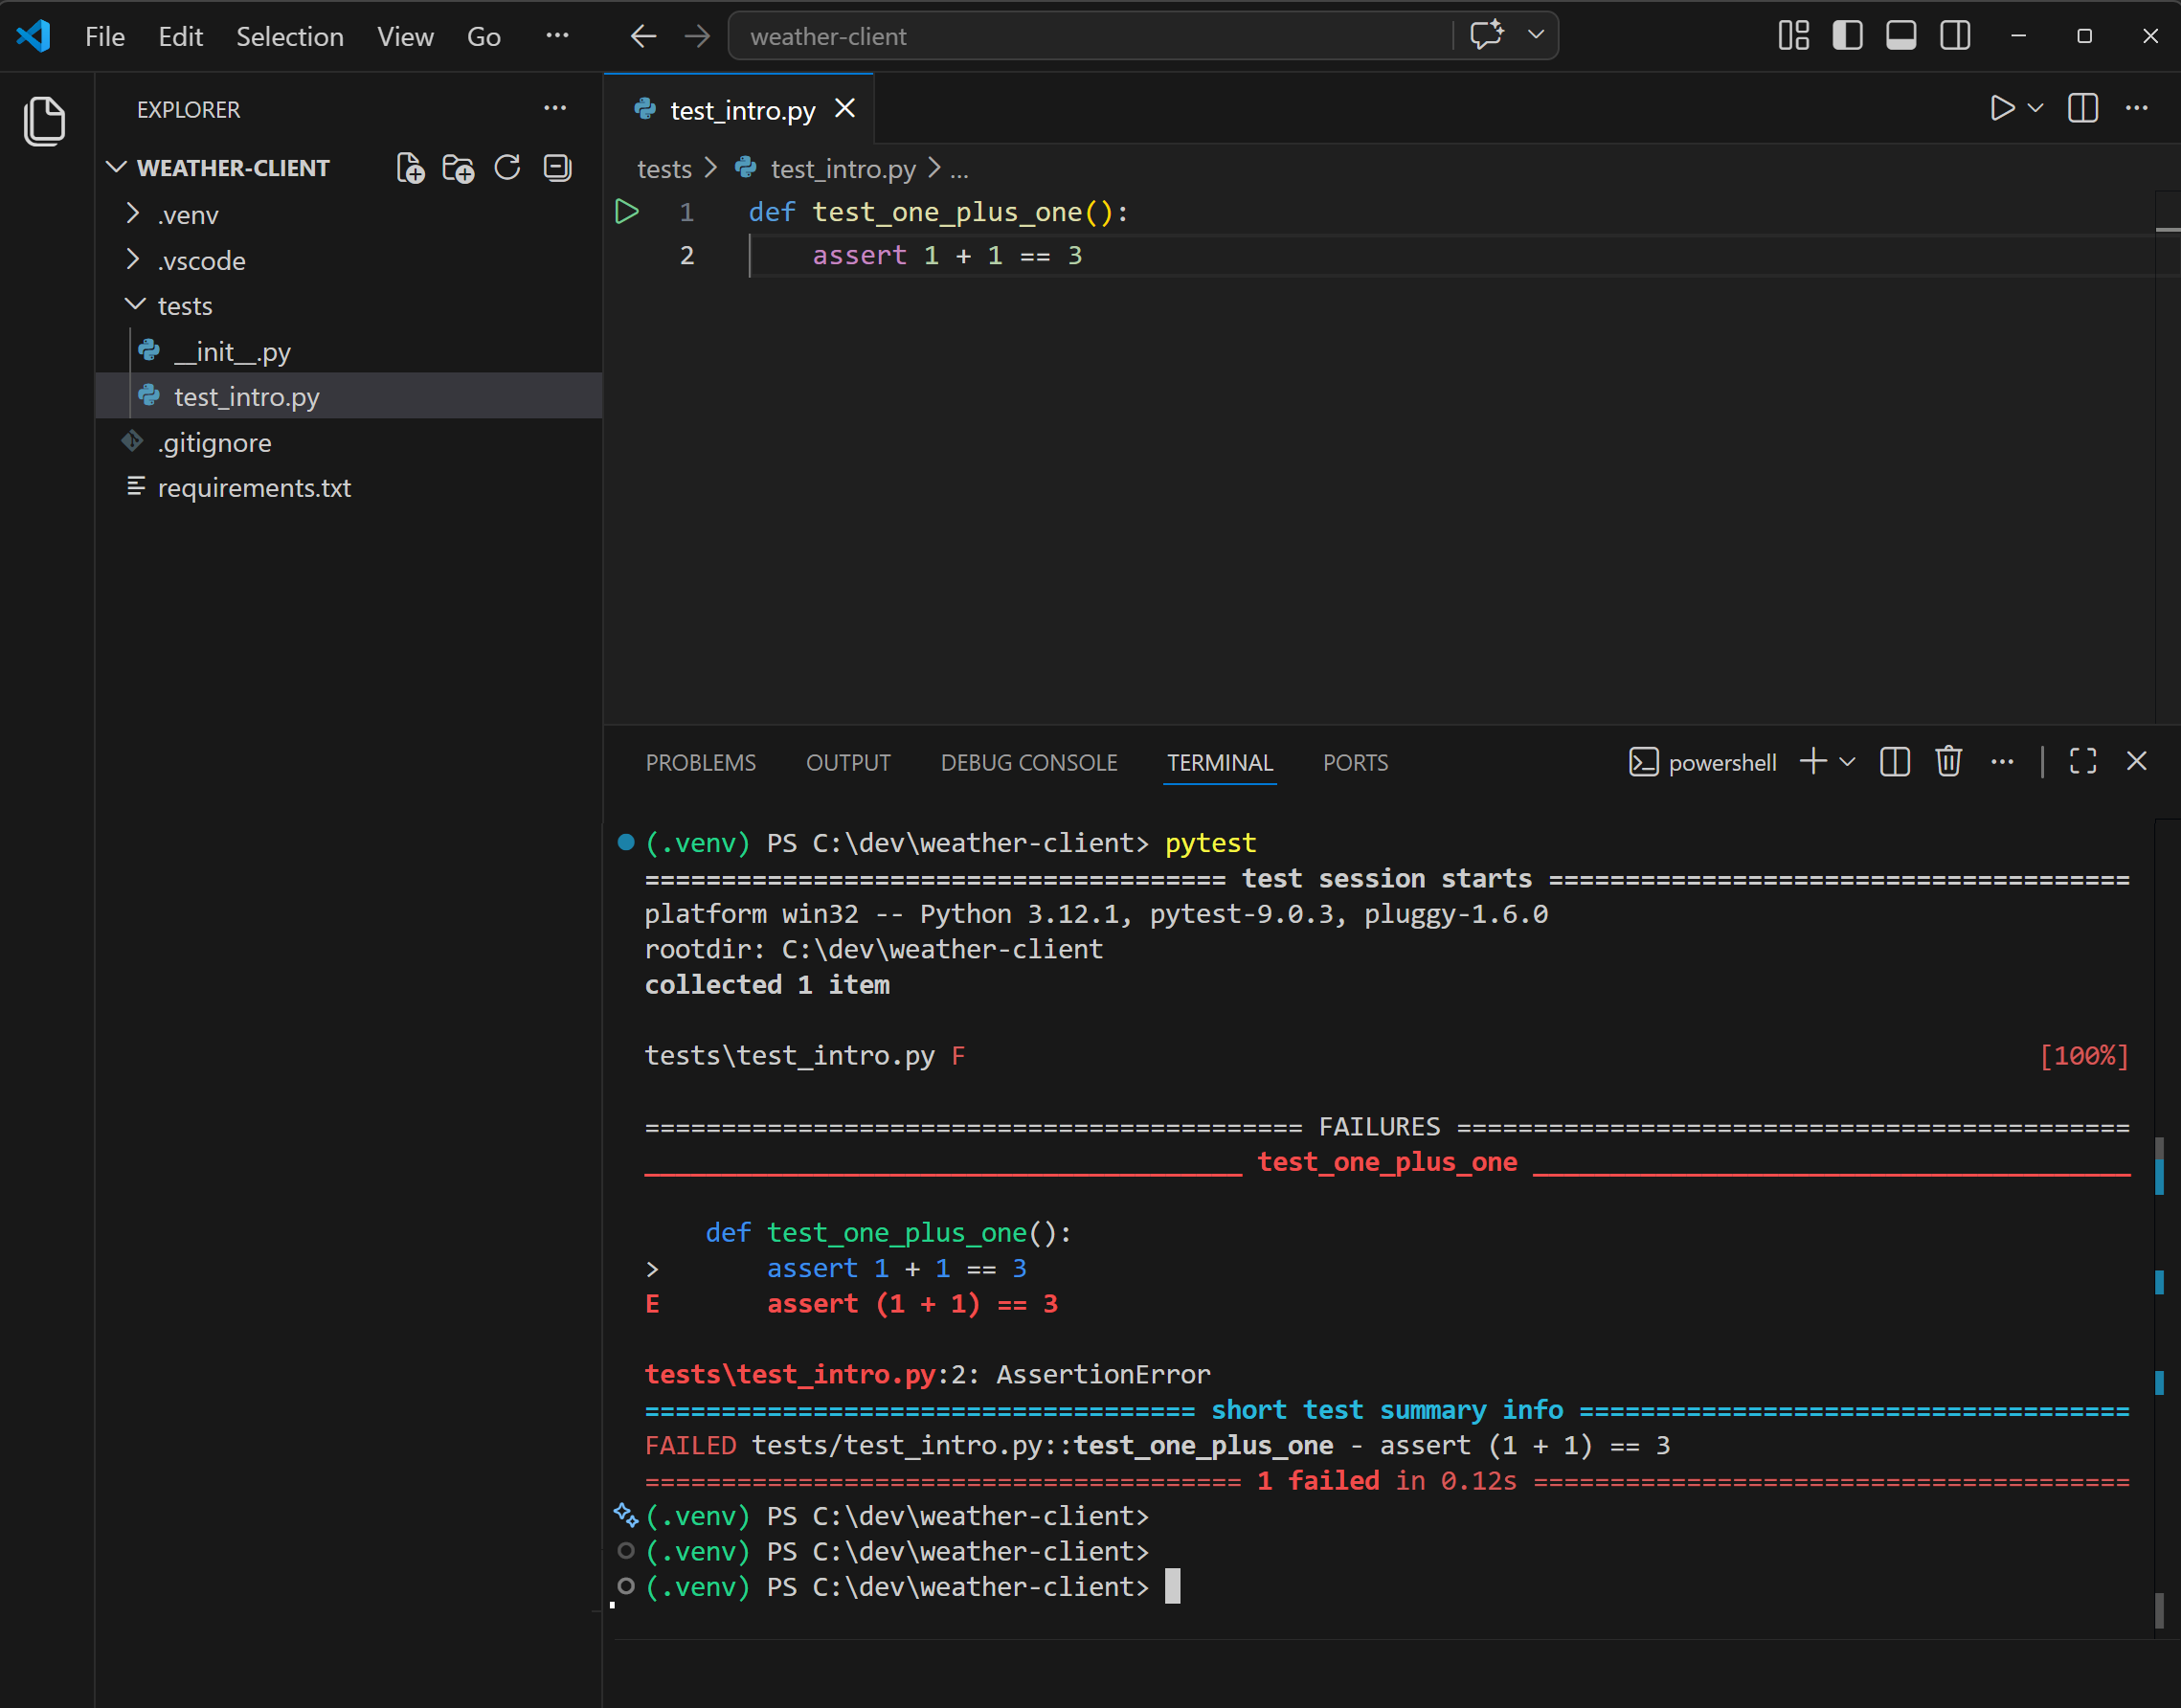Switch to the PROBLEMS tab
The height and width of the screenshot is (1708, 2181).
(x=701, y=763)
